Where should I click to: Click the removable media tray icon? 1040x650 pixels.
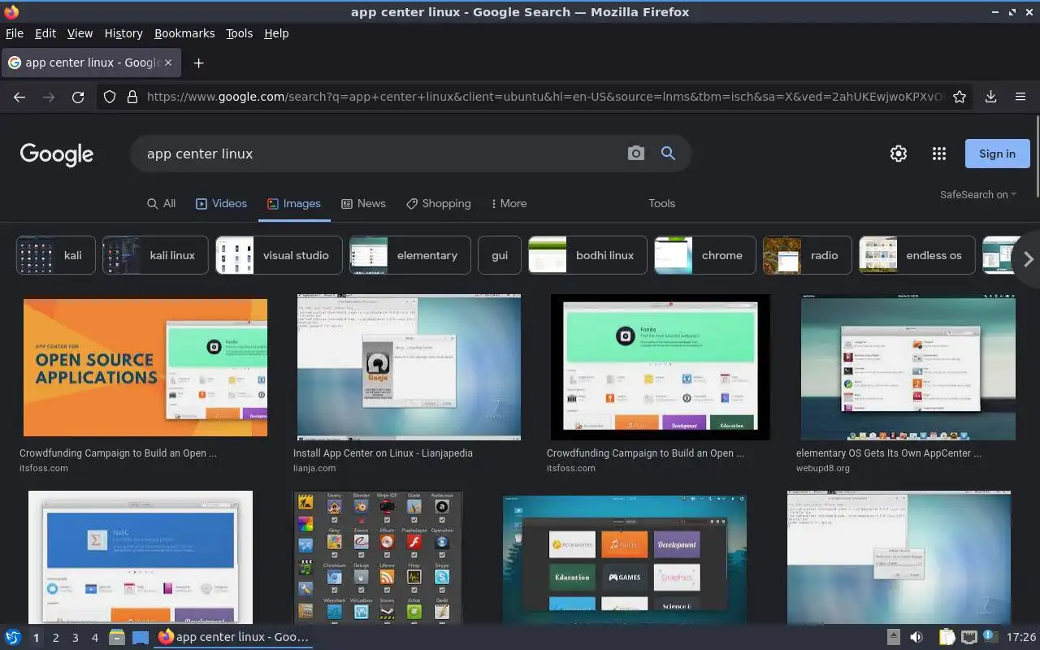(x=893, y=637)
